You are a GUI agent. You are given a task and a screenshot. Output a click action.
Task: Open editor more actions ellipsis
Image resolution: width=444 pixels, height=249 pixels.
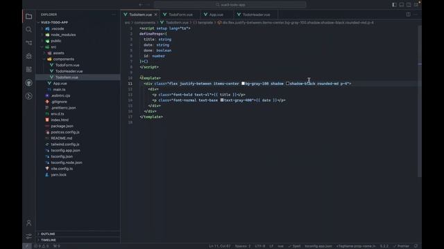click(416, 15)
